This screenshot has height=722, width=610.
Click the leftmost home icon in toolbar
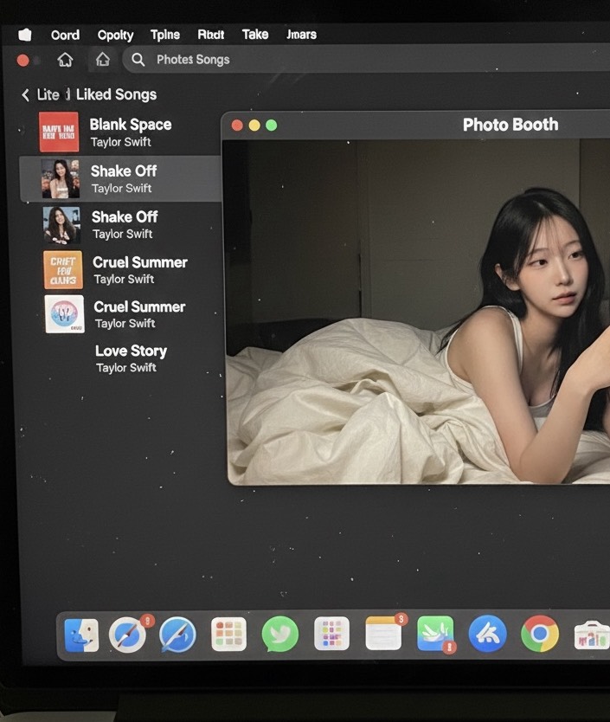tap(65, 60)
